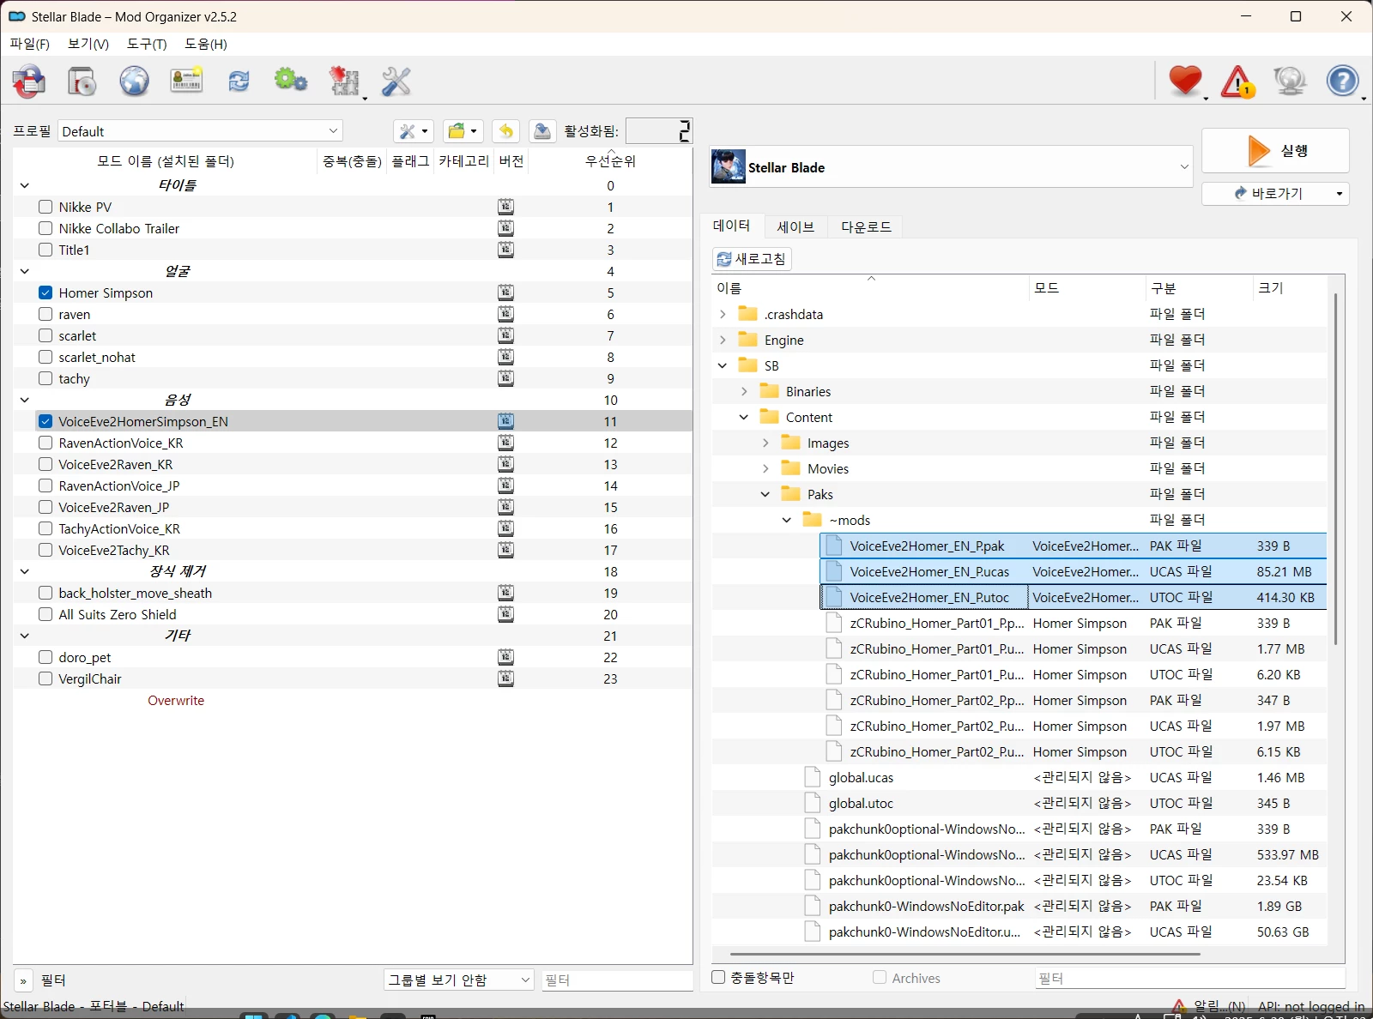The height and width of the screenshot is (1019, 1373).
Task: Expand the Binaries folder
Action: click(744, 391)
